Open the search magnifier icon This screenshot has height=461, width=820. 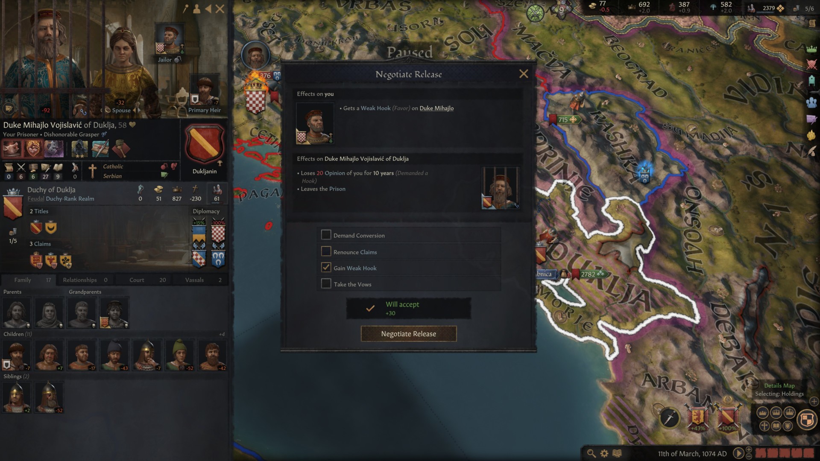coord(591,453)
